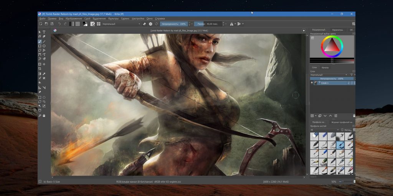The width and height of the screenshot is (393, 196).
Task: Toggle preserve alpha checkerboard icon
Action: (150, 24)
